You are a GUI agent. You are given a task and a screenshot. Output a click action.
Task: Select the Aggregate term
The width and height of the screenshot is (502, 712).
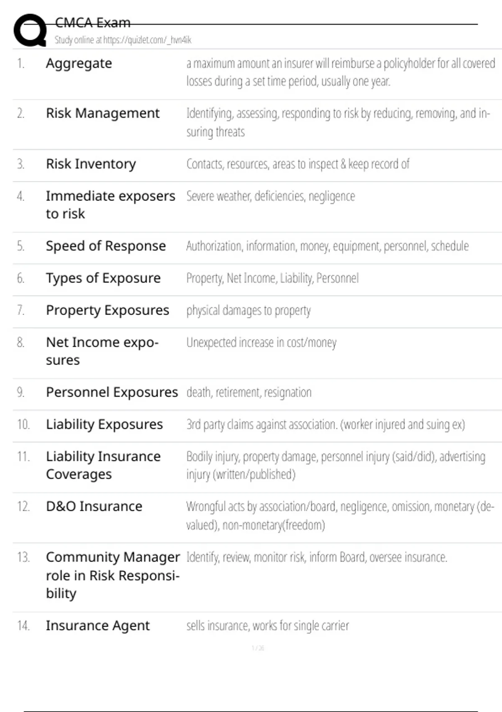click(x=79, y=63)
